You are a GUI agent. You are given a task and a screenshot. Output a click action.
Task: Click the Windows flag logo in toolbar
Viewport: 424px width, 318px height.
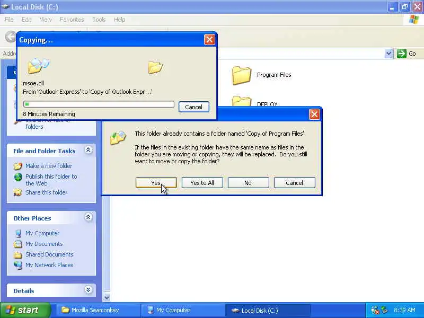pyautogui.click(x=414, y=20)
